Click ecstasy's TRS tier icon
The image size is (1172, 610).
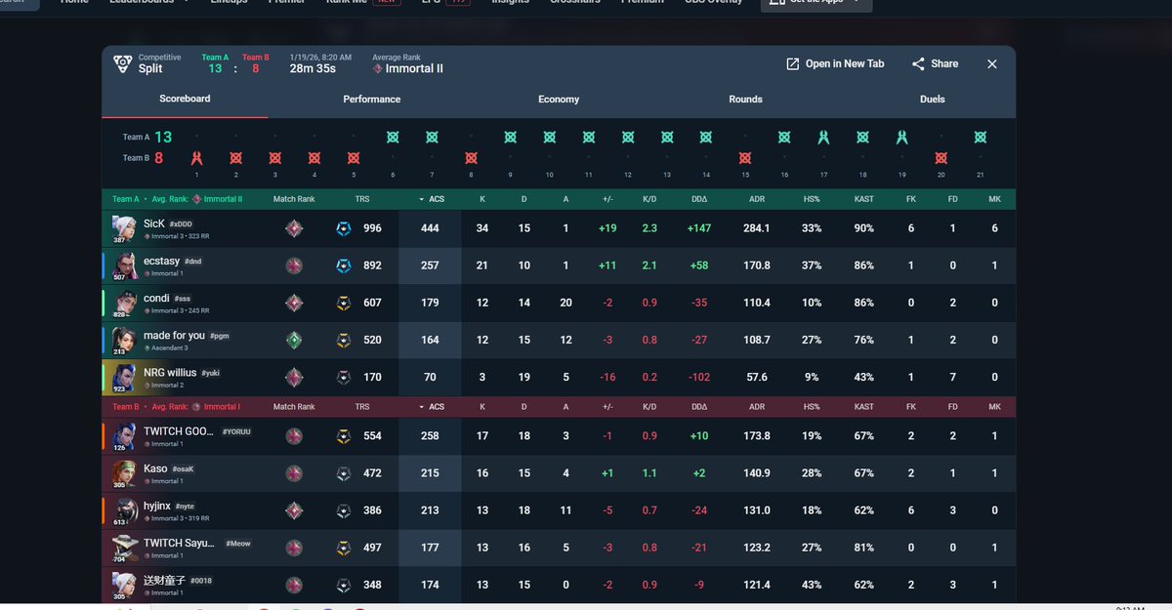[x=344, y=265]
